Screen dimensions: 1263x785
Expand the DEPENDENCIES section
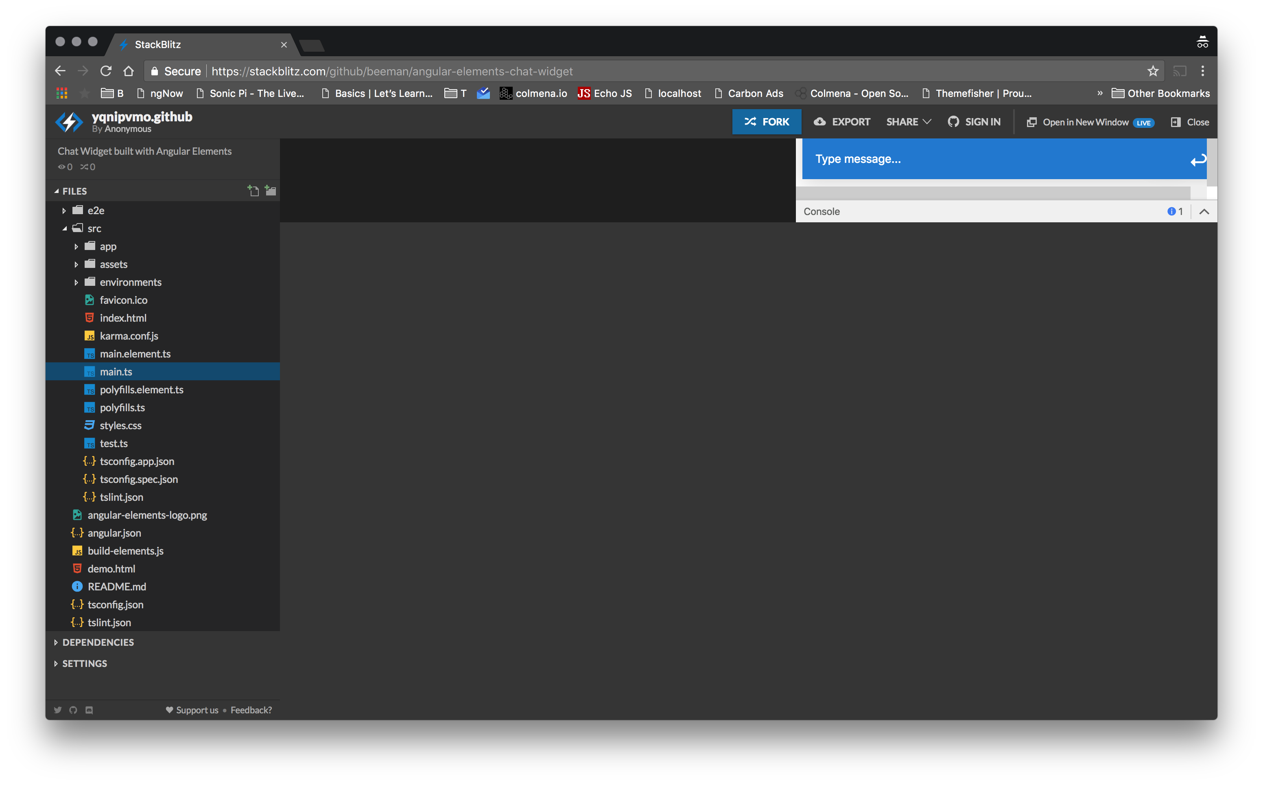coord(98,642)
